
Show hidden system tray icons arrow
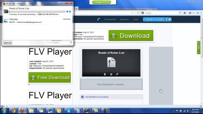(x=174, y=111)
